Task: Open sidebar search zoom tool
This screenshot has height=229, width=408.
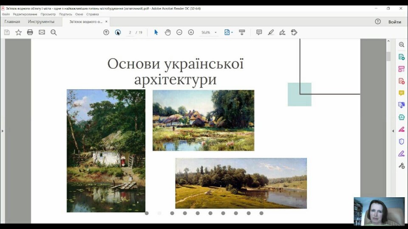Action: [x=402, y=45]
